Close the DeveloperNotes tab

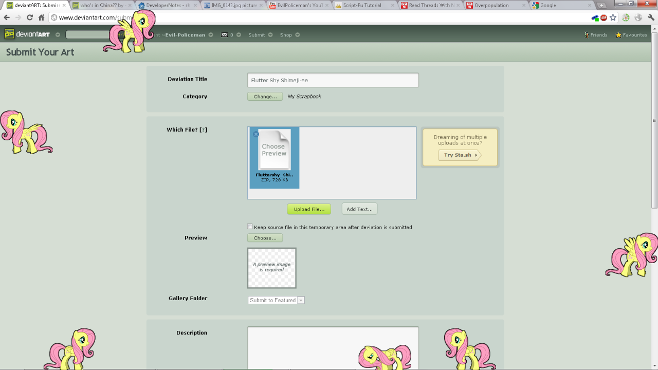coord(196,5)
